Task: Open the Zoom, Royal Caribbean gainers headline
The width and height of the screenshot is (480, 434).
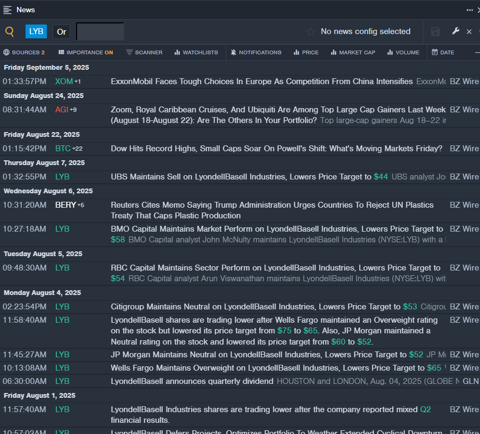Action: coord(278,115)
